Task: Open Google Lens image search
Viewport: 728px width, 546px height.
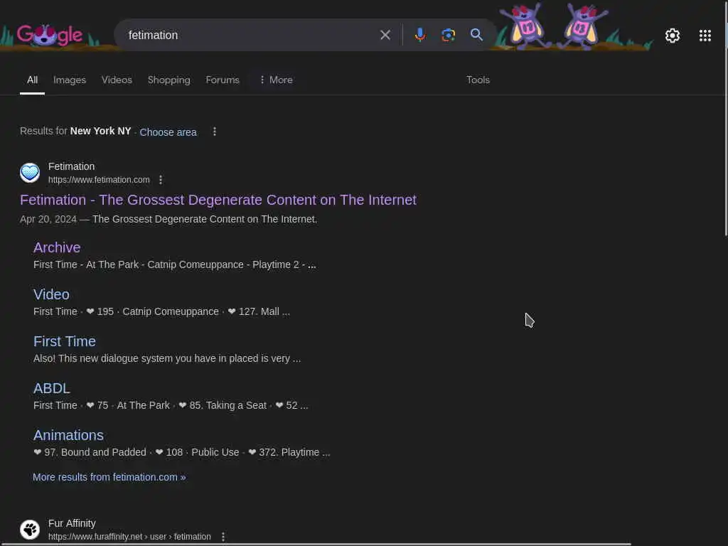Action: (x=448, y=35)
